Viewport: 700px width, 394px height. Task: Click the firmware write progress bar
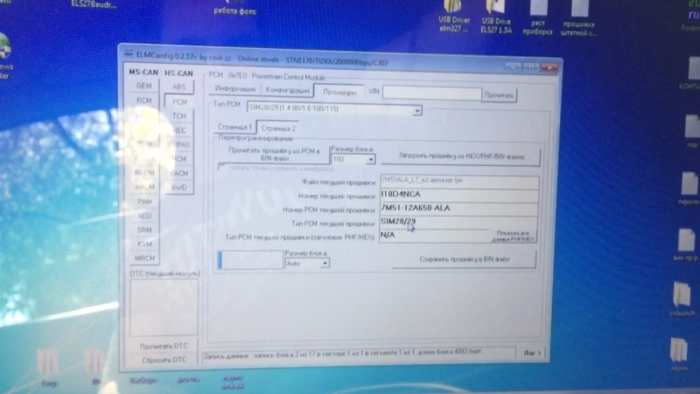click(x=249, y=259)
